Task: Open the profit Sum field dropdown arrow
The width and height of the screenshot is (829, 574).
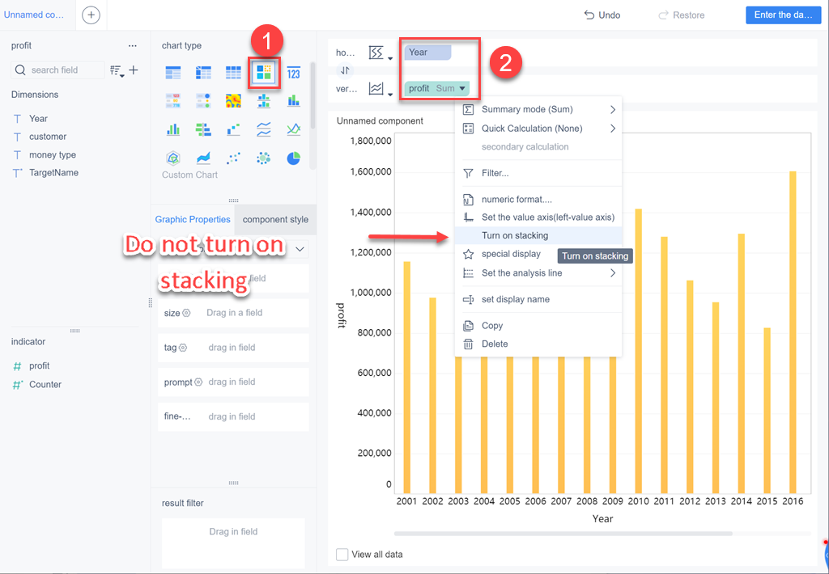Action: 462,89
